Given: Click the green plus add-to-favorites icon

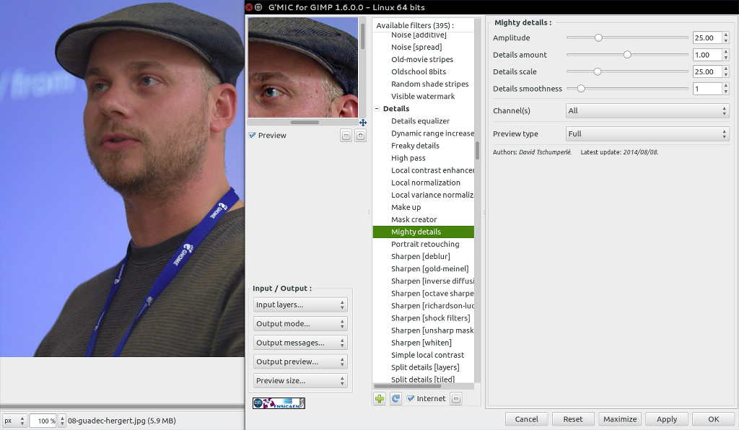Looking at the screenshot, I should pyautogui.click(x=380, y=398).
